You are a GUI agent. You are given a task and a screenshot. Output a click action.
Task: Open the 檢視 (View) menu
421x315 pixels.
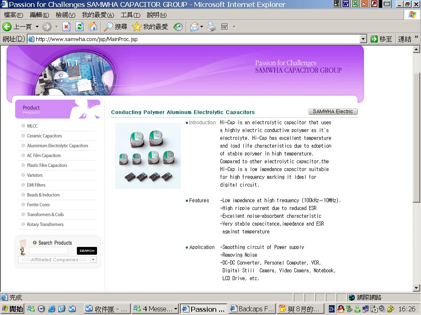65,15
